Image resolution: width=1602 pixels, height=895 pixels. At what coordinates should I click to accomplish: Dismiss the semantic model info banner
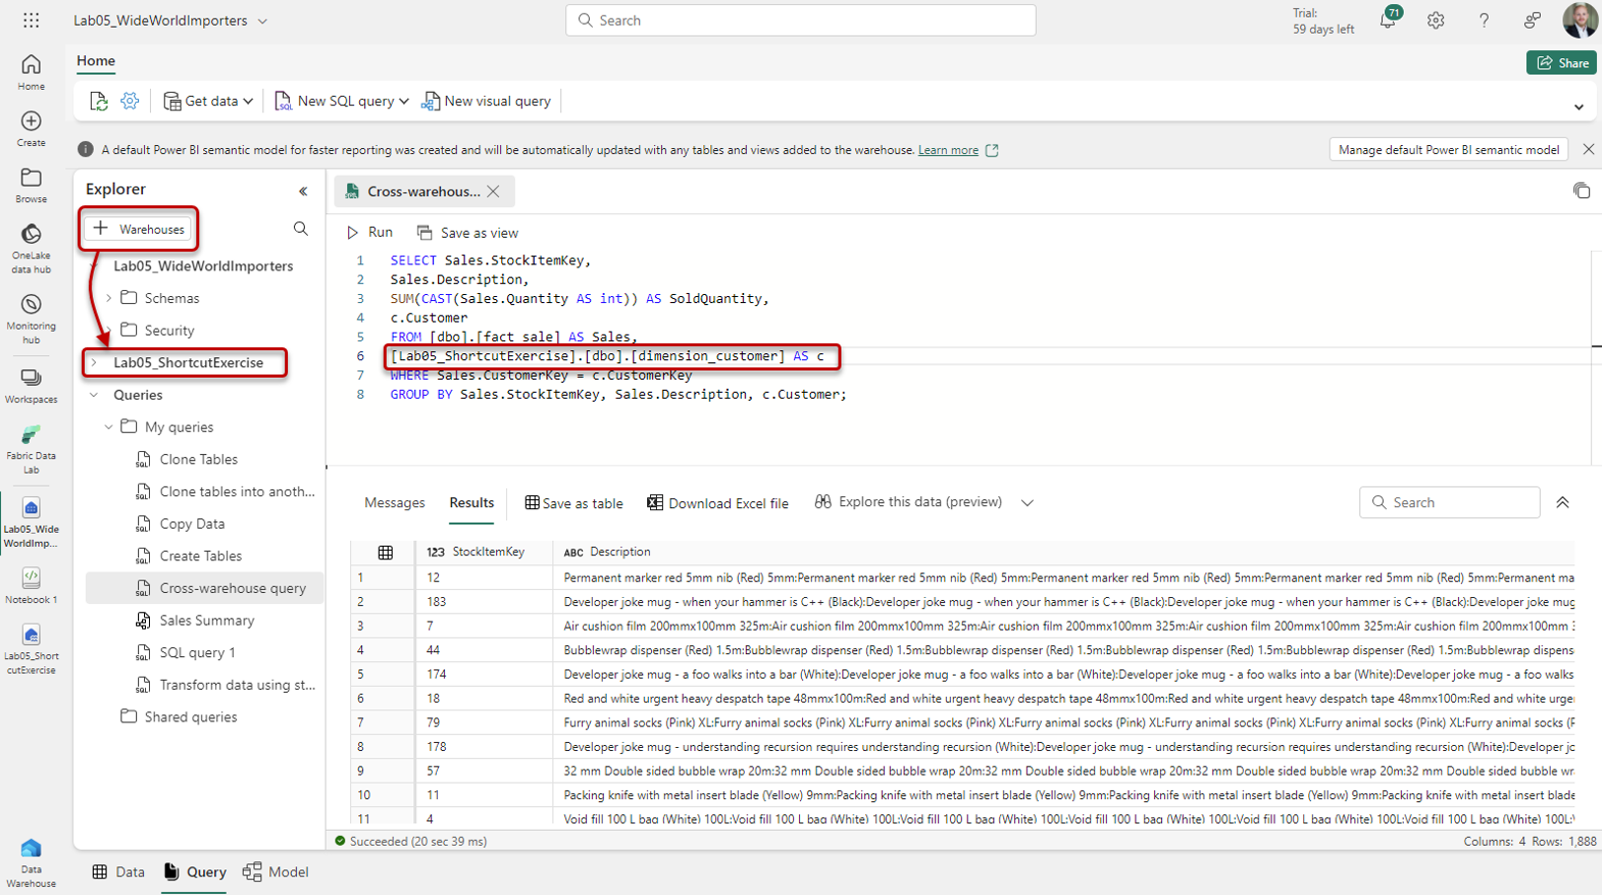pos(1588,149)
